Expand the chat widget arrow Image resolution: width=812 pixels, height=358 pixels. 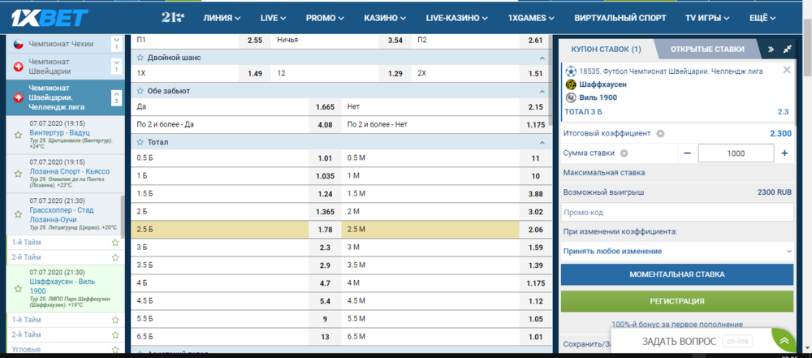tap(784, 342)
